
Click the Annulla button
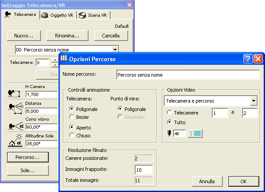pyautogui.click(x=206, y=181)
